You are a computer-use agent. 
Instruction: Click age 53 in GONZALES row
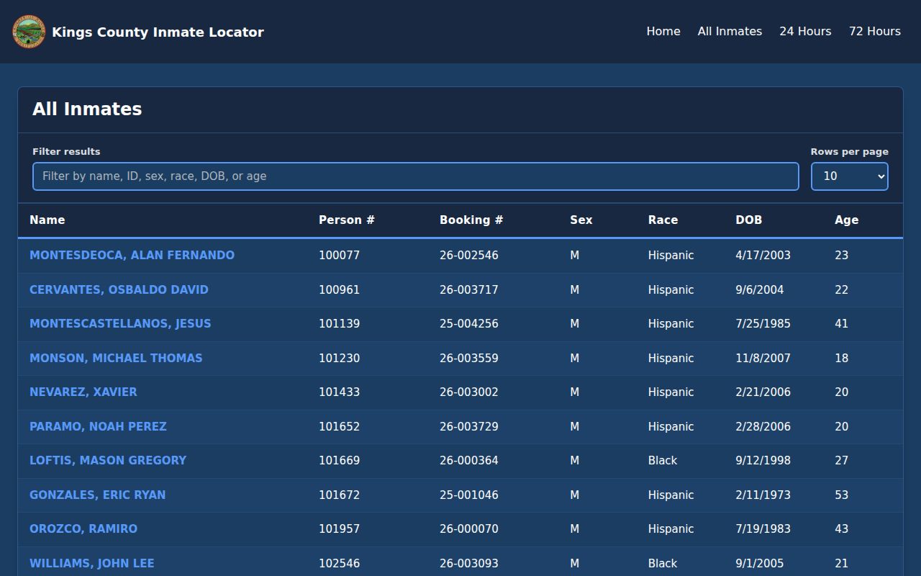tap(841, 495)
